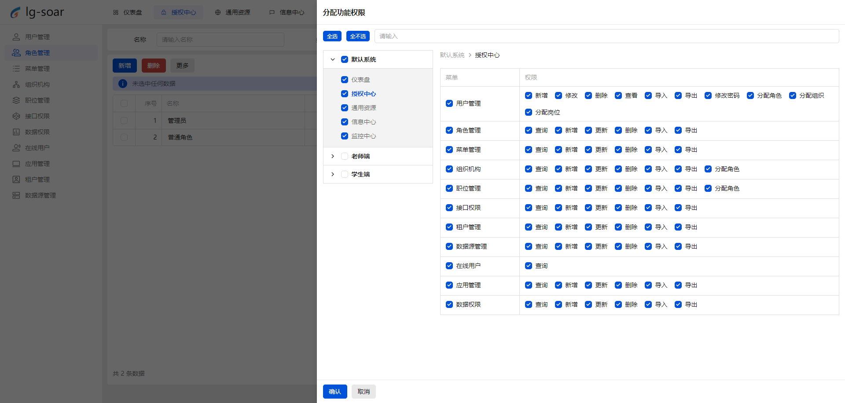Switch to 仪表盘 top tab

click(128, 12)
